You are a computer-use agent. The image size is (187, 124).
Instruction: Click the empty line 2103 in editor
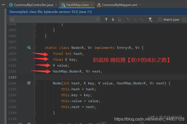click(x=111, y=77)
